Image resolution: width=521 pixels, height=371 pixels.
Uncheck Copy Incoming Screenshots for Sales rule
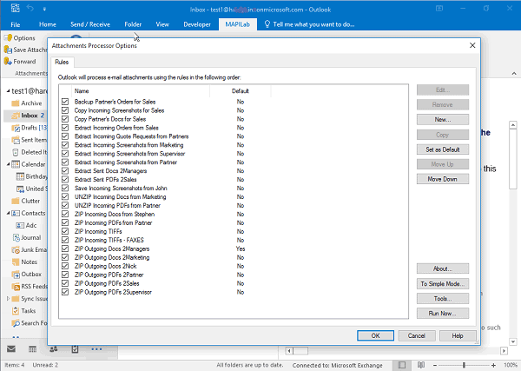(65, 110)
